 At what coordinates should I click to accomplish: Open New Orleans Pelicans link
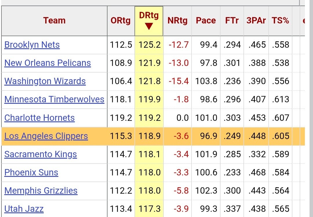click(x=48, y=63)
